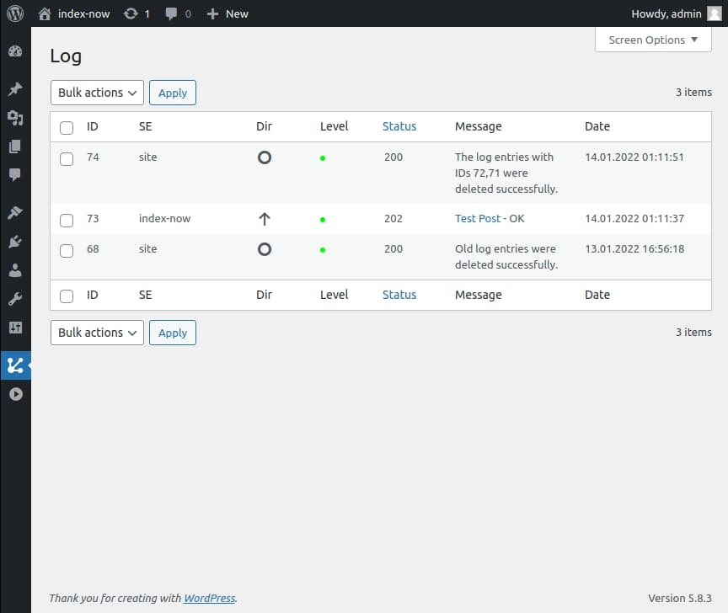
Task: Follow the WordPress footer link
Action: pyautogui.click(x=210, y=598)
